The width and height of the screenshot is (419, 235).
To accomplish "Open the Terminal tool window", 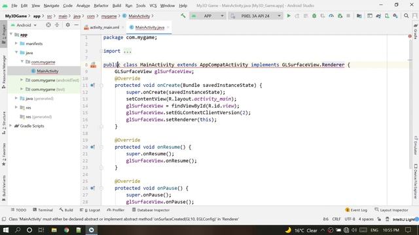I will (x=43, y=210).
